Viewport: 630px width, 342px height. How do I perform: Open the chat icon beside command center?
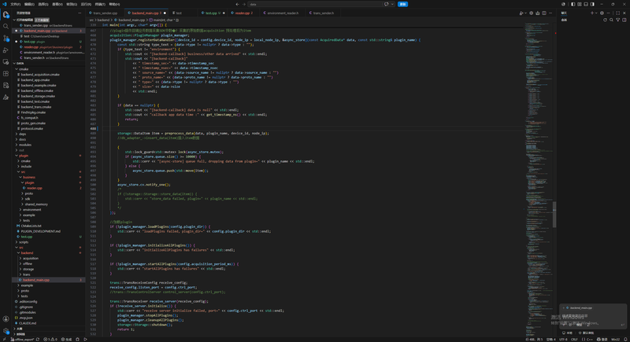pyautogui.click(x=387, y=4)
